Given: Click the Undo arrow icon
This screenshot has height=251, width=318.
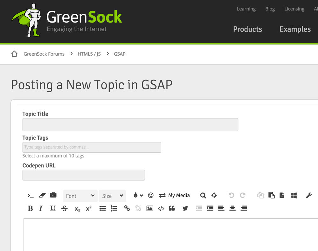Looking at the screenshot, I should (231, 195).
